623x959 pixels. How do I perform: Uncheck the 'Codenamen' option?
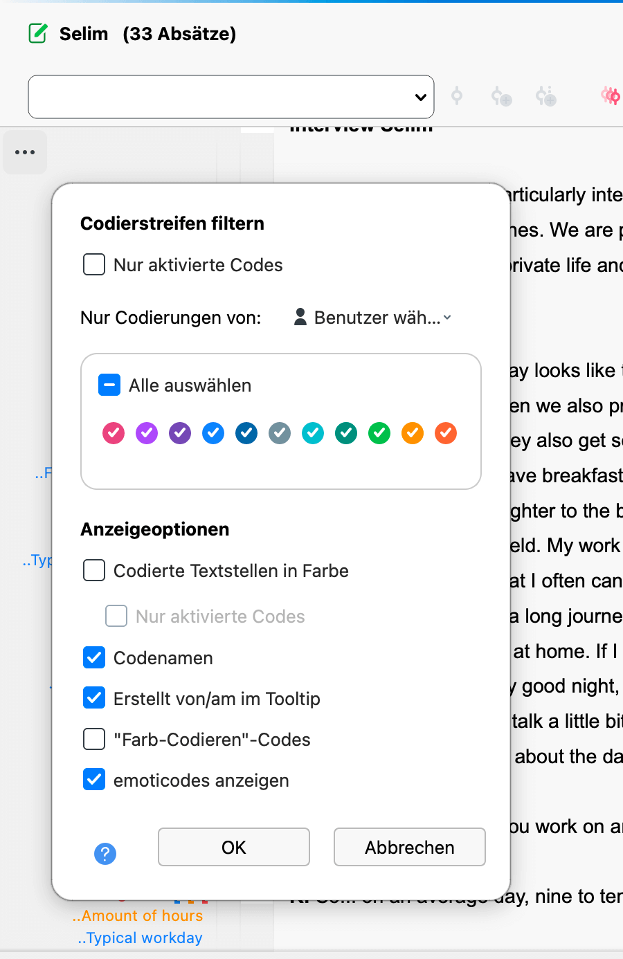coord(94,657)
